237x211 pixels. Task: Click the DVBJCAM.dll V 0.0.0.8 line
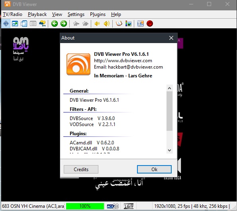(94, 149)
